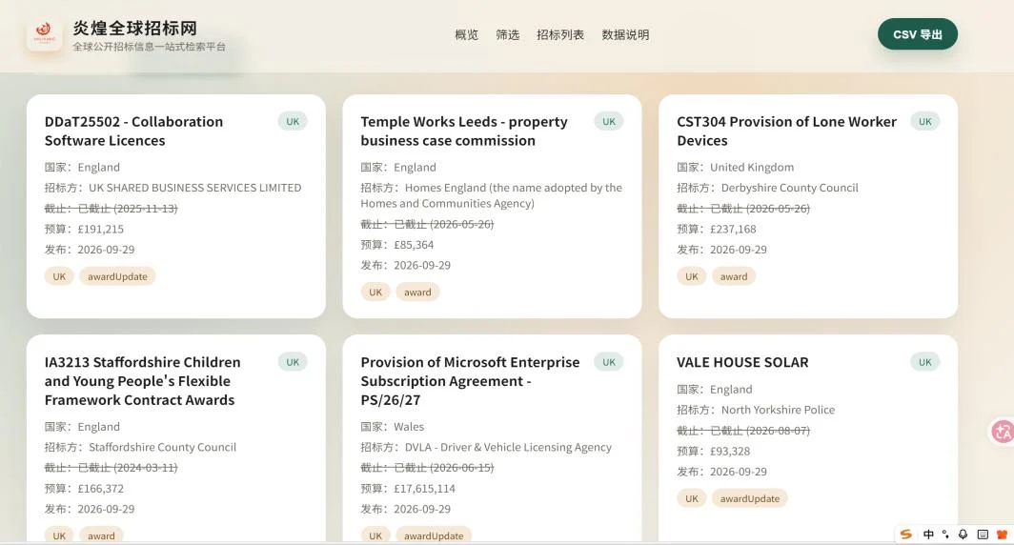Toggle the 中 Chinese input mode indicator
Image resolution: width=1014 pixels, height=545 pixels.
(928, 534)
